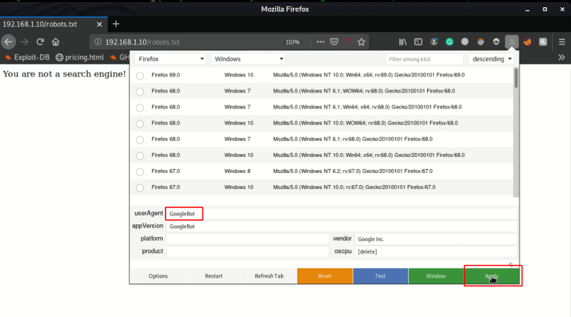The height and width of the screenshot is (317, 571).
Task: Click the forward navigation arrow
Action: (25, 42)
